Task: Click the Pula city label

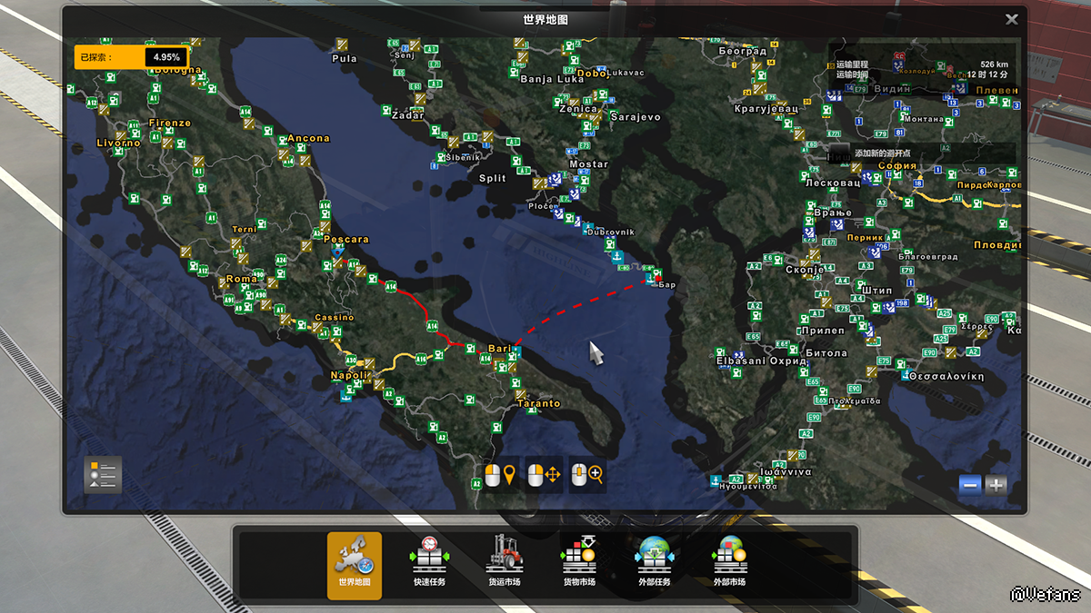Action: pyautogui.click(x=345, y=58)
